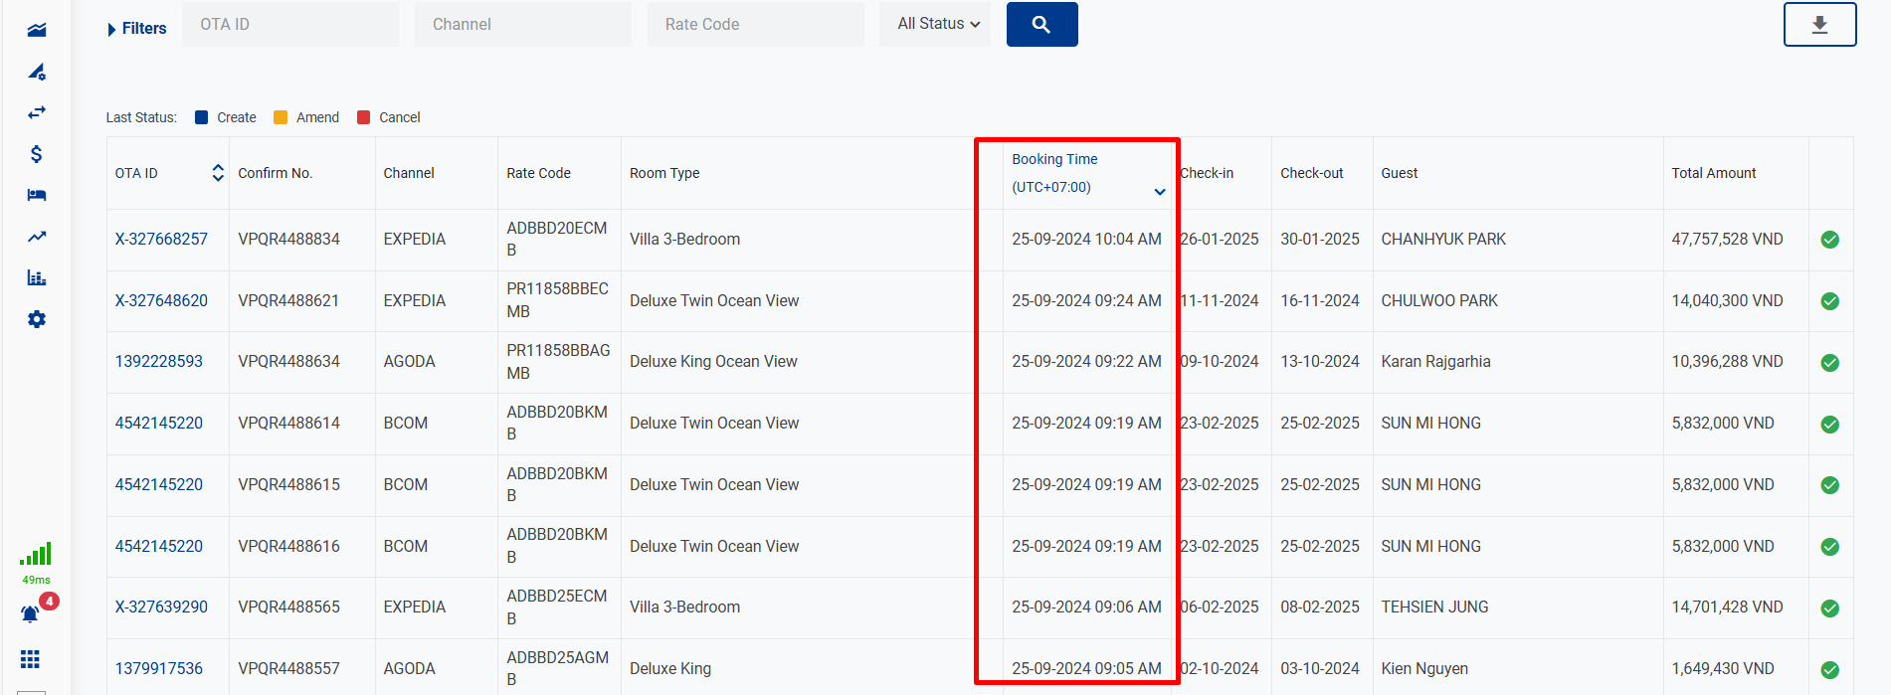Click the swap arrows icon in sidebar
Viewport: 1891px width, 695px height.
coord(37,112)
